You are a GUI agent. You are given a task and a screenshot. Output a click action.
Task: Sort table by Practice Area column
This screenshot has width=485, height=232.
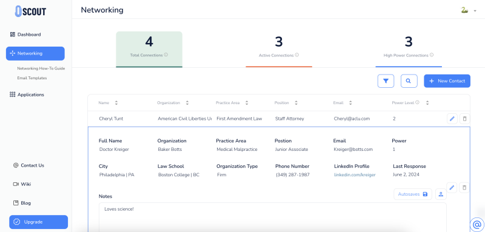click(247, 103)
